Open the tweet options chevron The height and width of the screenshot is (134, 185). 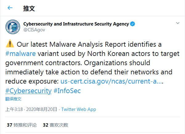click(178, 23)
